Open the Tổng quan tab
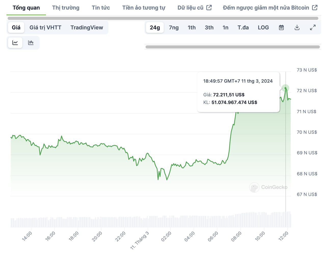The height and width of the screenshot is (253, 326). (x=26, y=8)
